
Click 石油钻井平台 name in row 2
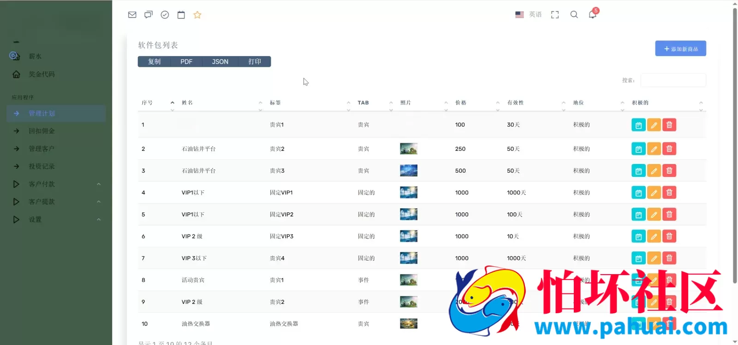[x=199, y=149]
